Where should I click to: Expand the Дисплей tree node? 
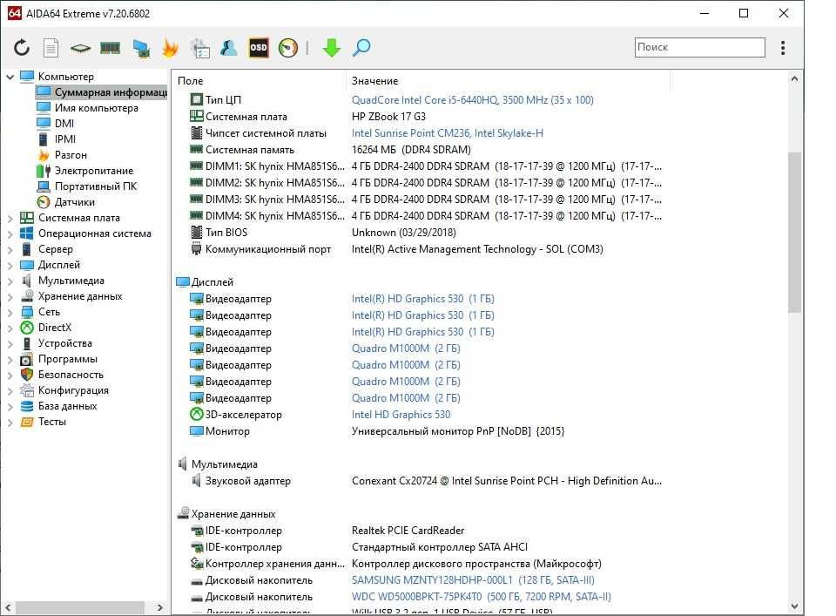[x=10, y=265]
